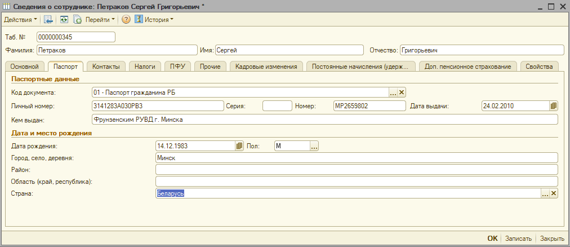Screen dimensions: 570x247
Task: Open help via question mark icon
Action: [x=126, y=19]
